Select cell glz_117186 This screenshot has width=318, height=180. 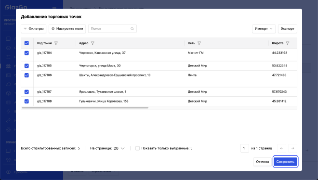(x=44, y=75)
